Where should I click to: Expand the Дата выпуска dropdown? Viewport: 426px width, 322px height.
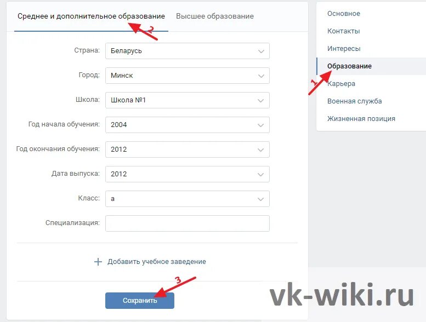187,174
